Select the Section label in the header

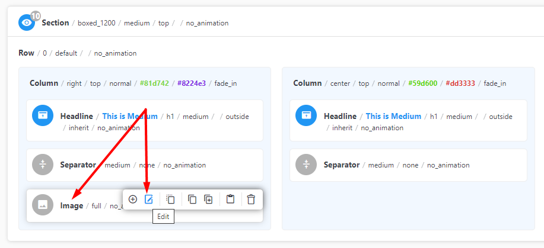tap(56, 23)
